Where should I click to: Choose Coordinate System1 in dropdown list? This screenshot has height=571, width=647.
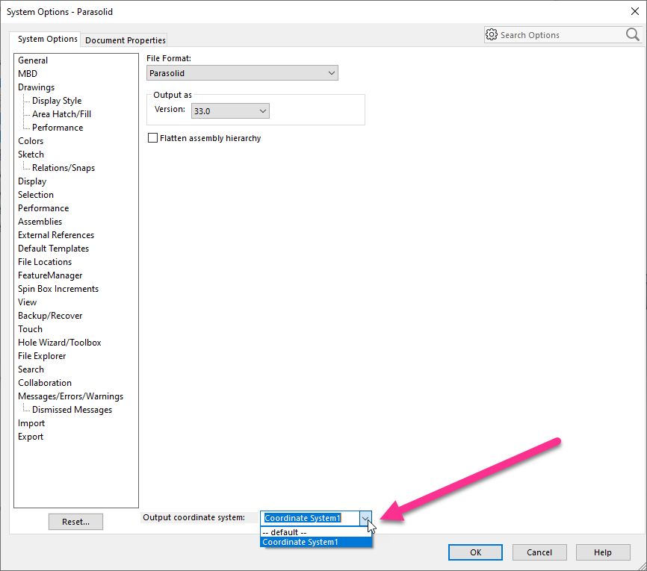pyautogui.click(x=316, y=542)
